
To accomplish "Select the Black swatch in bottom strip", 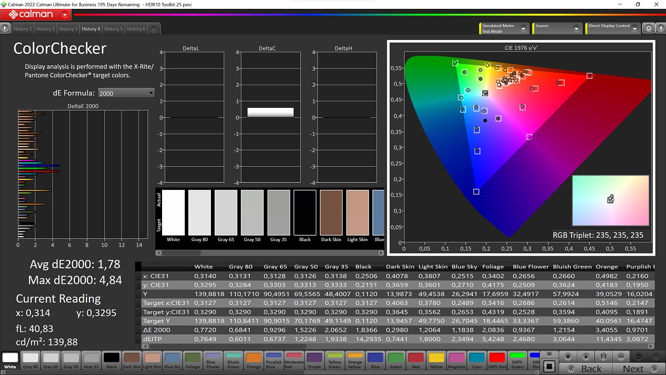I will [112, 361].
